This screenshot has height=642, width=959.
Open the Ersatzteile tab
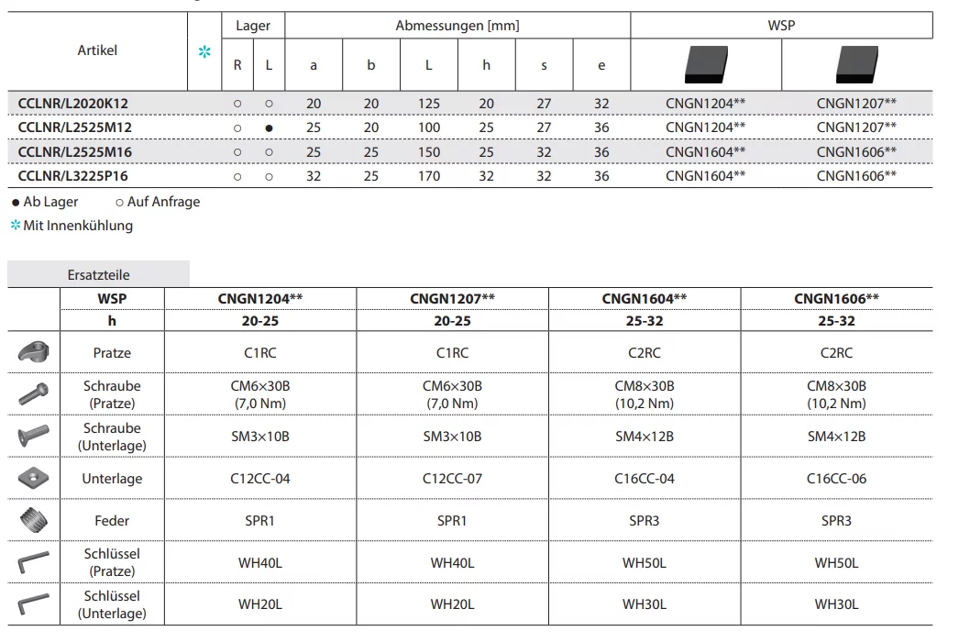(99, 274)
